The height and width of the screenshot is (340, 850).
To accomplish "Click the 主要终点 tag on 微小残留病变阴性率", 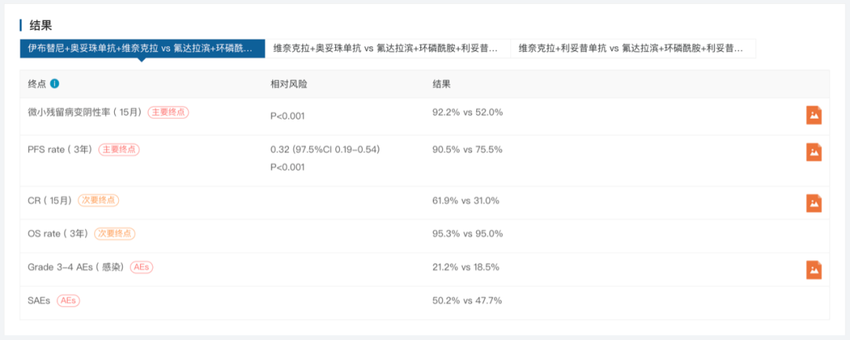I will pos(168,113).
